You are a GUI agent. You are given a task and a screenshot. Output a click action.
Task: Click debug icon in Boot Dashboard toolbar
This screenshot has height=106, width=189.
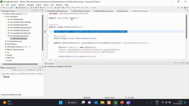[x=15, y=70]
